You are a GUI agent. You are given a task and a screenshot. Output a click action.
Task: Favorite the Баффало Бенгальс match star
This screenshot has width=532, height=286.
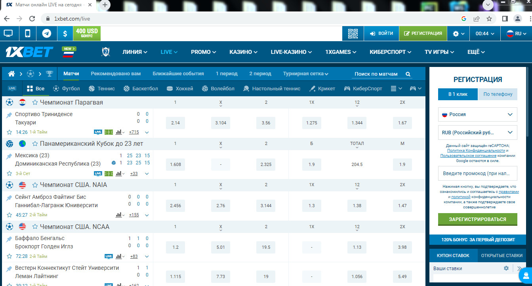point(9,256)
